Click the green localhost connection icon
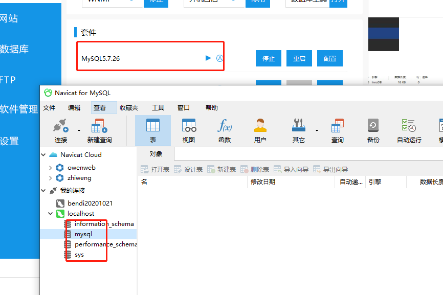This screenshot has height=295, width=443. click(60, 214)
